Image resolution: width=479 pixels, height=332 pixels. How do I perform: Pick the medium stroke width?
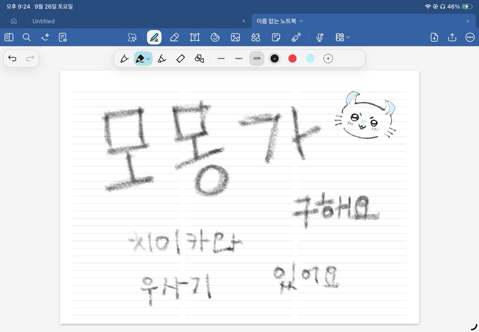(239, 59)
